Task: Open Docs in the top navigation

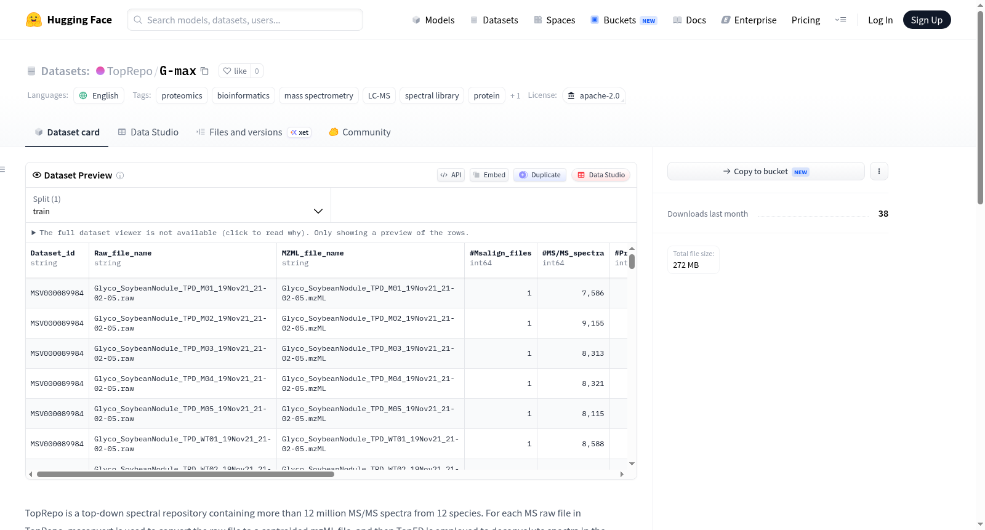Action: (689, 20)
